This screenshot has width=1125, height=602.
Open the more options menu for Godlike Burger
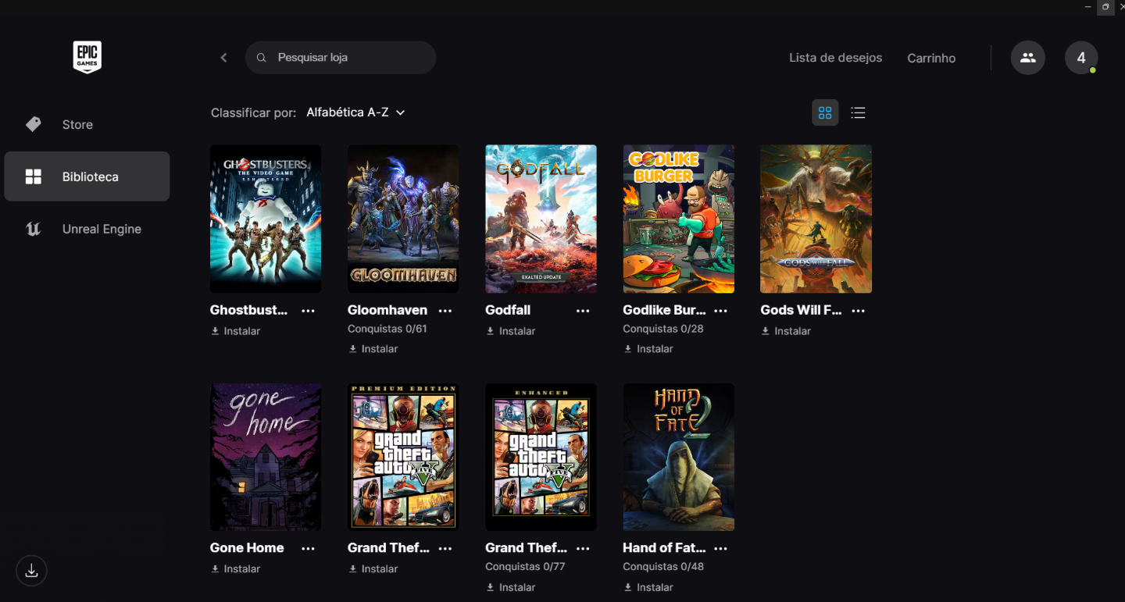tap(720, 311)
